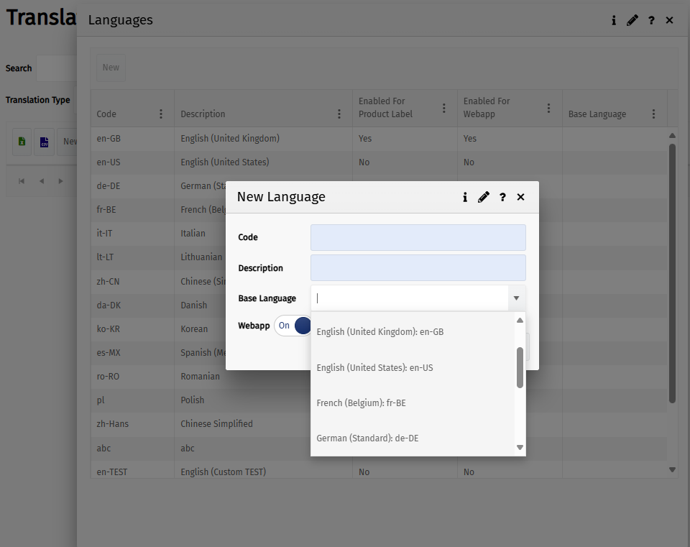Click the dropdown list scrollbar thumb
The image size is (690, 547).
520,367
